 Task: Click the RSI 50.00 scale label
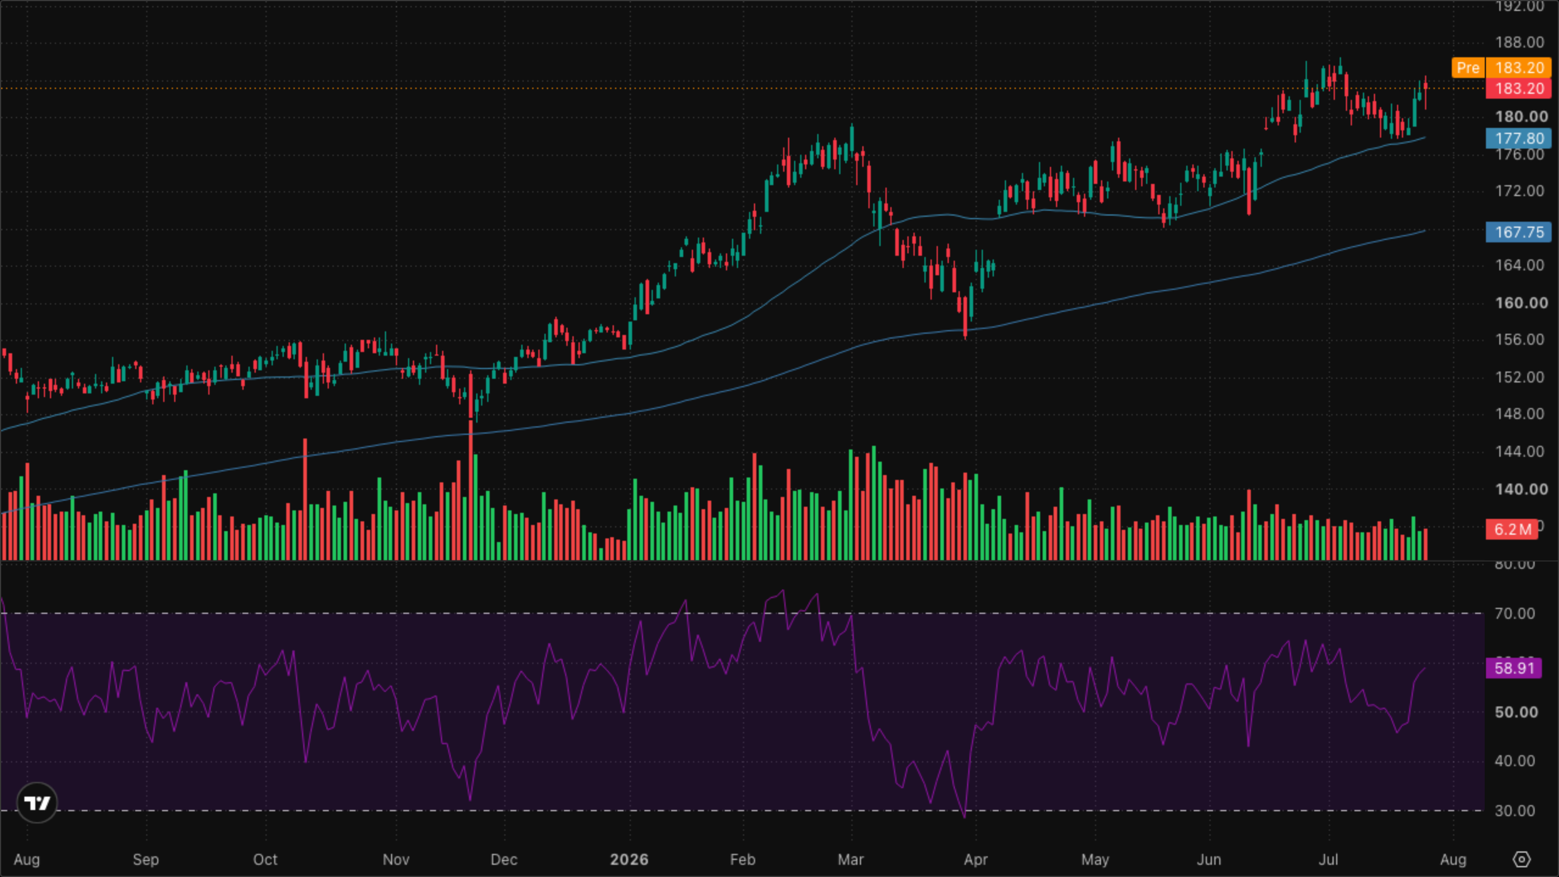pos(1516,712)
